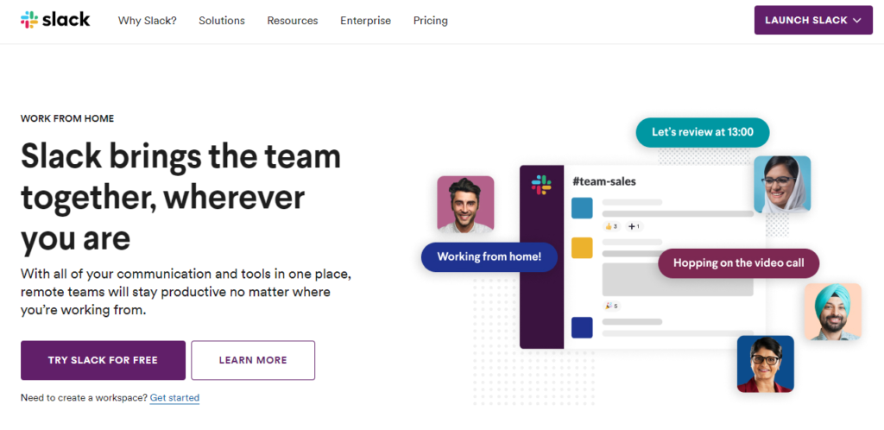884x430 pixels.
Task: Click the dark blue message avatar square
Action: coord(582,327)
